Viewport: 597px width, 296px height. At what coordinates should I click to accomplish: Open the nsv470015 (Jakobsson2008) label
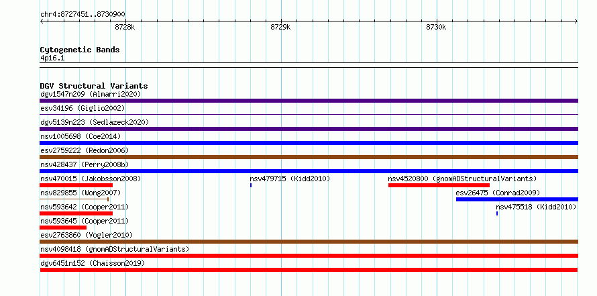91,179
